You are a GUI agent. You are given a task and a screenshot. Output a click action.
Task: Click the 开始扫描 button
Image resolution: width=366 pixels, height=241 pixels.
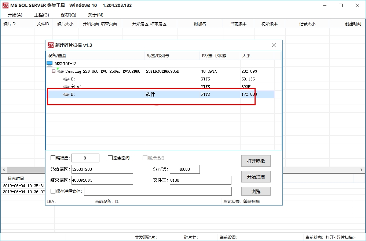256,177
